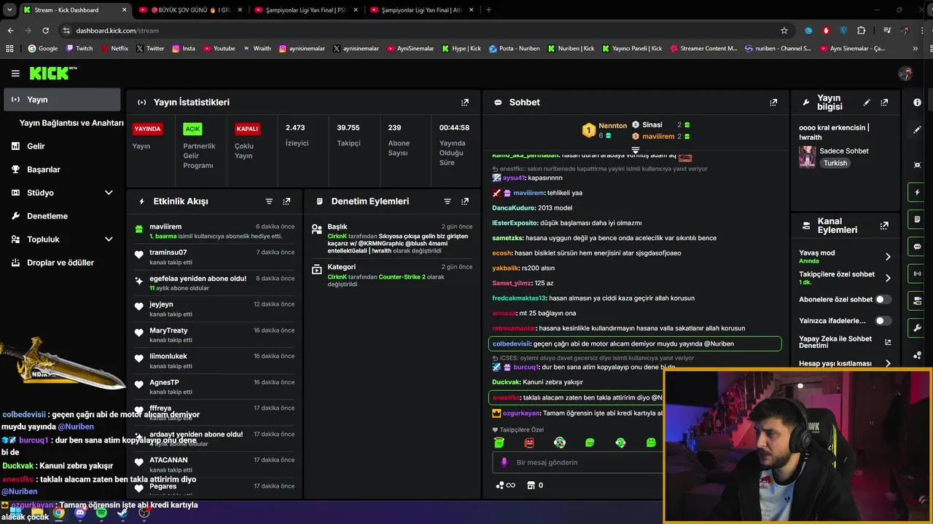Screen dimensions: 933x524
Task: Click the Sadece Sohbet category thumbnail
Action: point(807,156)
